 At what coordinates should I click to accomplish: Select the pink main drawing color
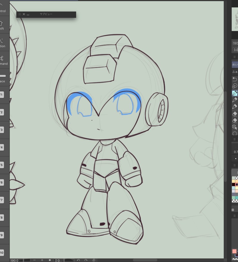[x=234, y=251]
